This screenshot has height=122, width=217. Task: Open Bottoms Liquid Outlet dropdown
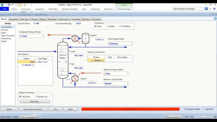(127, 84)
